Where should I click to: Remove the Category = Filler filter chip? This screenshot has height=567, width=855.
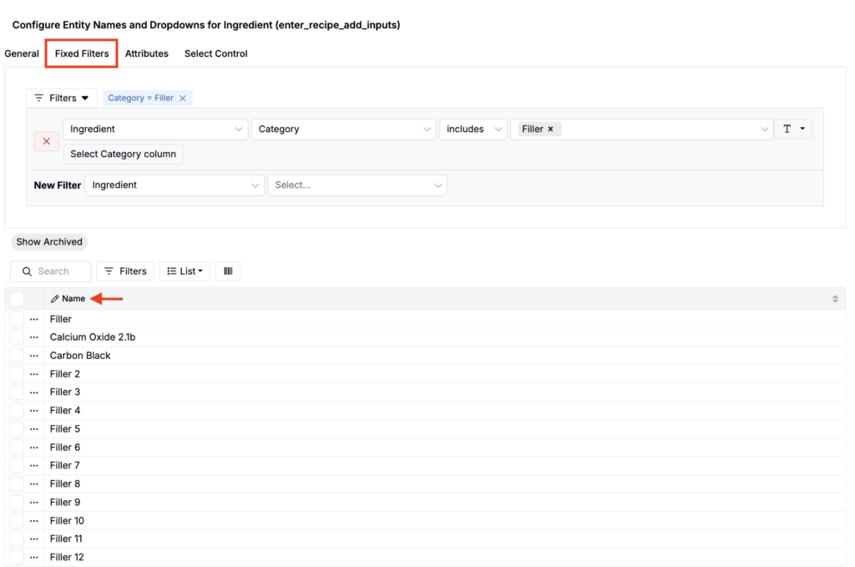[183, 99]
